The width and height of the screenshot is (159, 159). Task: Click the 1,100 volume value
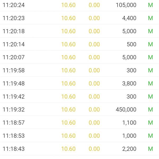click(129, 123)
